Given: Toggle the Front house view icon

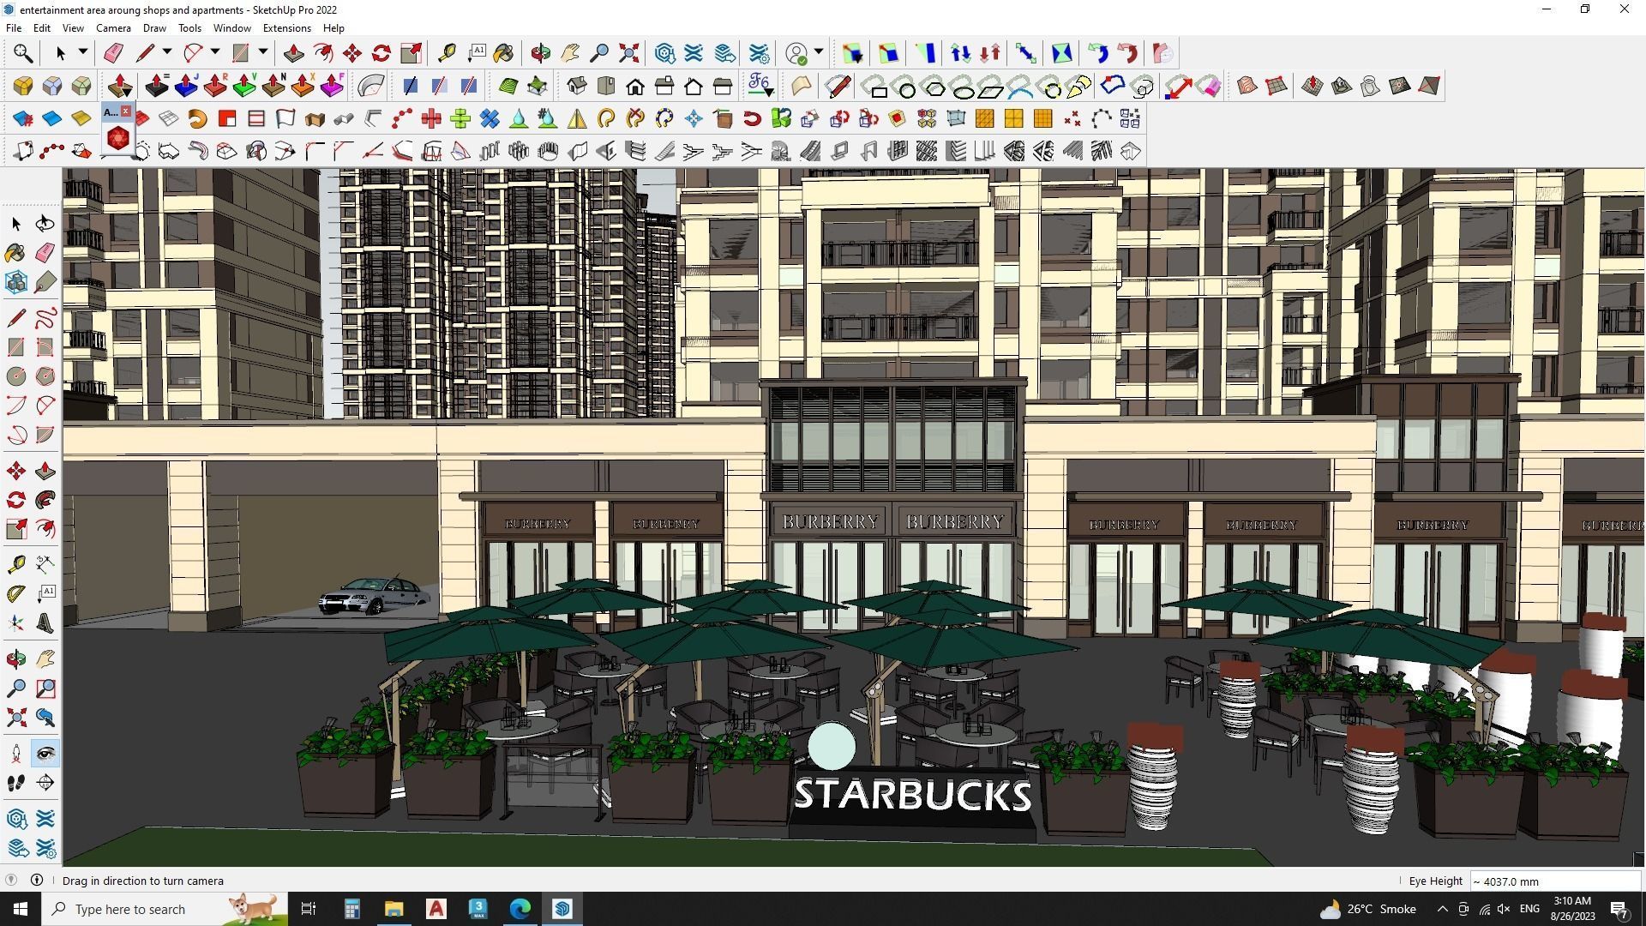Looking at the screenshot, I should [635, 86].
